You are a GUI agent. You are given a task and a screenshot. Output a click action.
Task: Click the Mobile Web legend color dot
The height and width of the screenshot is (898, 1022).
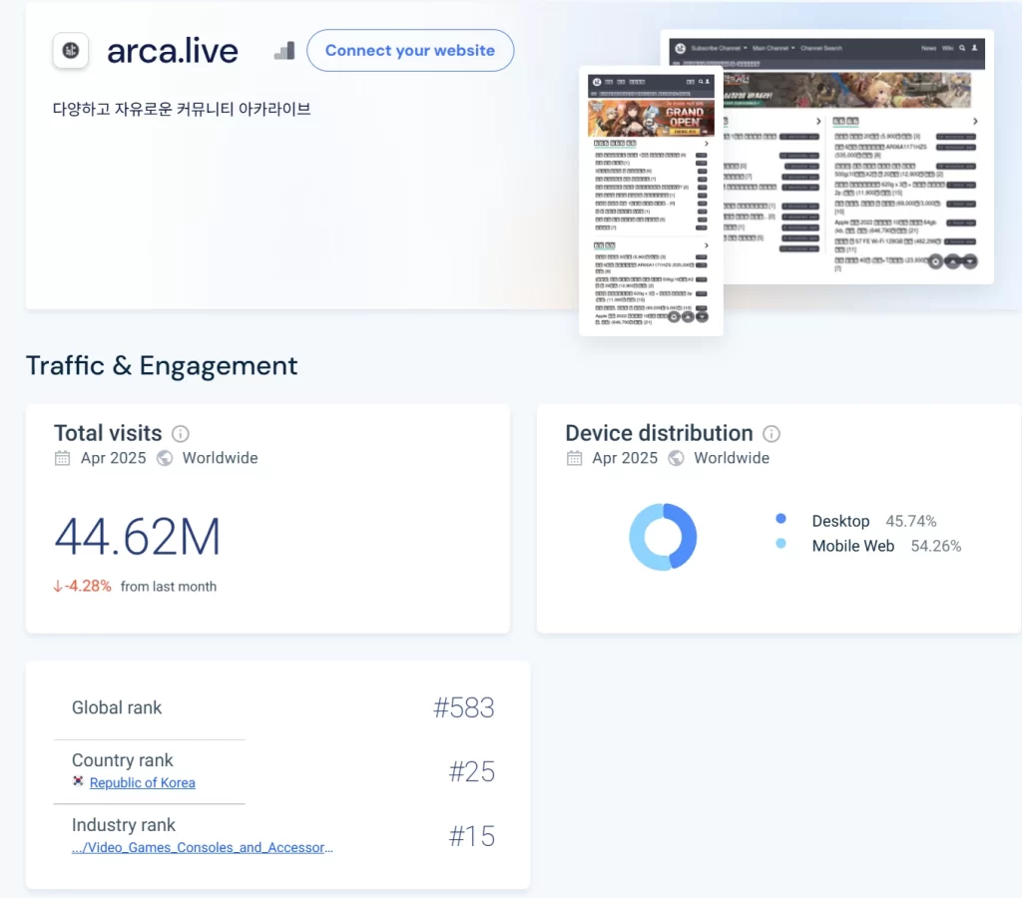[x=780, y=544]
